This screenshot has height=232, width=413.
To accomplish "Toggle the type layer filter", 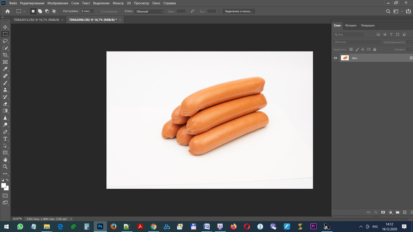I will coord(391,34).
